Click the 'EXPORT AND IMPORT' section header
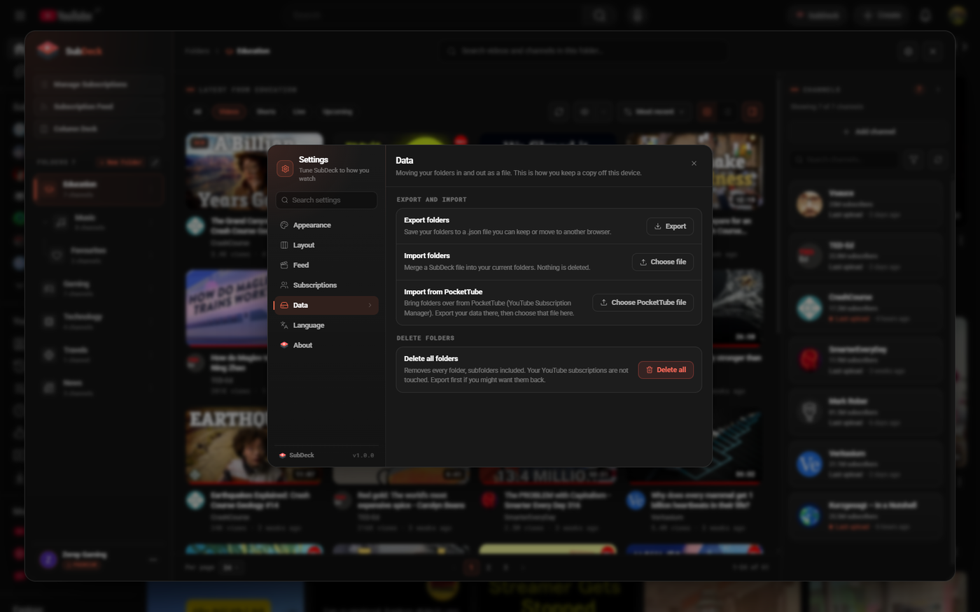This screenshot has width=980, height=612. click(x=432, y=200)
